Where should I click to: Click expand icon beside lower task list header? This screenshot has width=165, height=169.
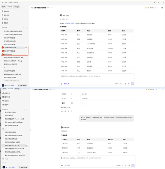point(24,110)
